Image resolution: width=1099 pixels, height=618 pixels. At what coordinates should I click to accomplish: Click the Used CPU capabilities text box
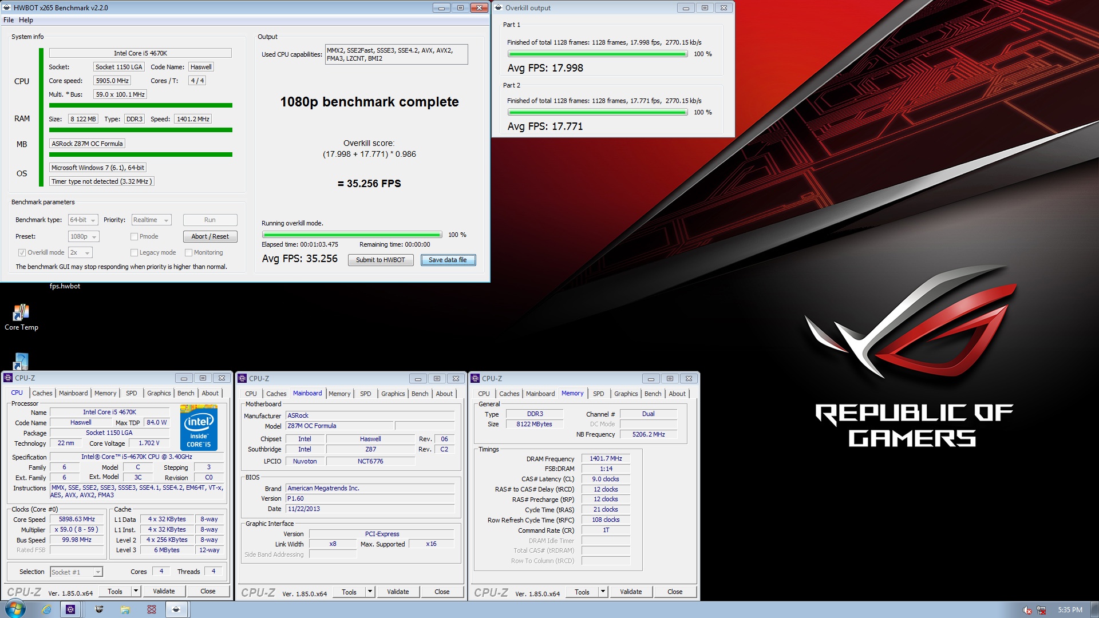point(396,54)
